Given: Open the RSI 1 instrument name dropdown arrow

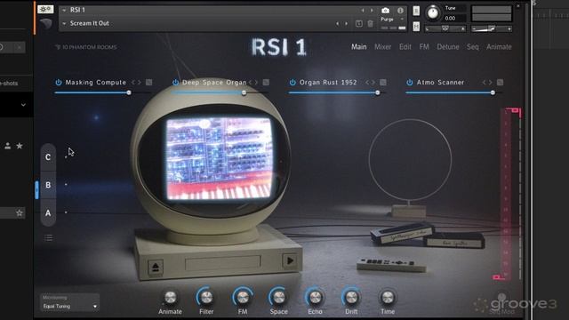Looking at the screenshot, I should (x=64, y=11).
